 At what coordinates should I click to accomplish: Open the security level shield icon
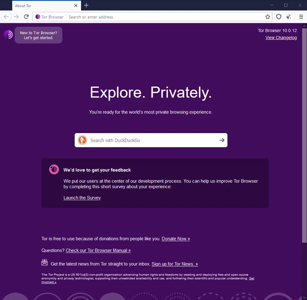279,17
